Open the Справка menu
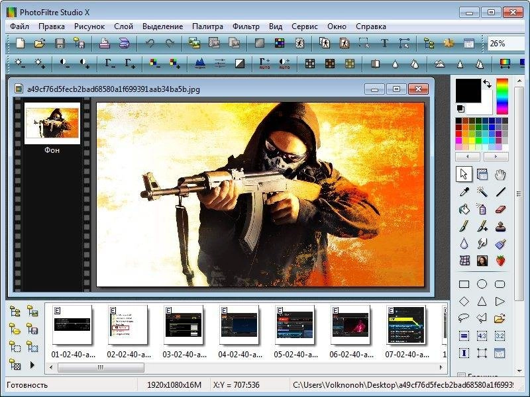 click(x=371, y=26)
